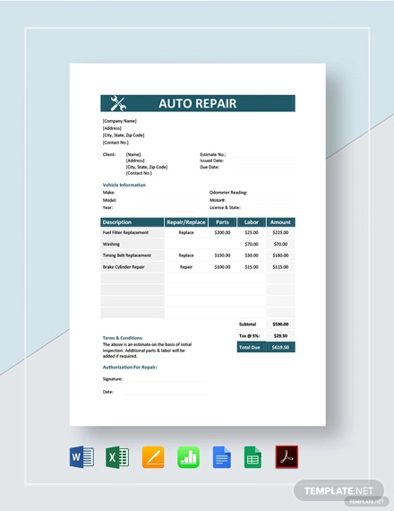This screenshot has height=511, width=394.
Task: Click the Signature line field
Action: pyautogui.click(x=167, y=379)
